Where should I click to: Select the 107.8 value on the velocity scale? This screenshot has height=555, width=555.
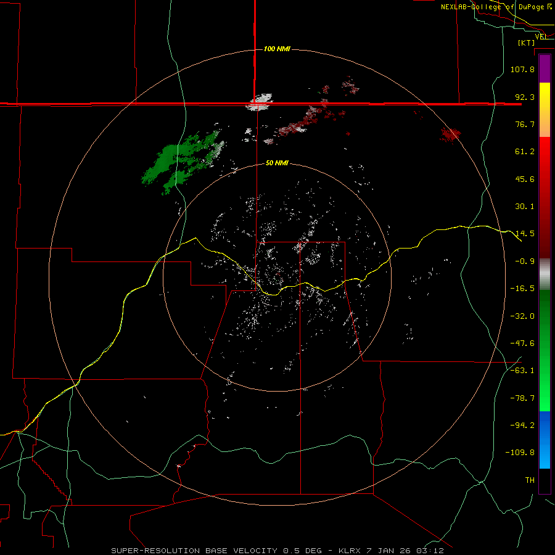click(x=522, y=69)
